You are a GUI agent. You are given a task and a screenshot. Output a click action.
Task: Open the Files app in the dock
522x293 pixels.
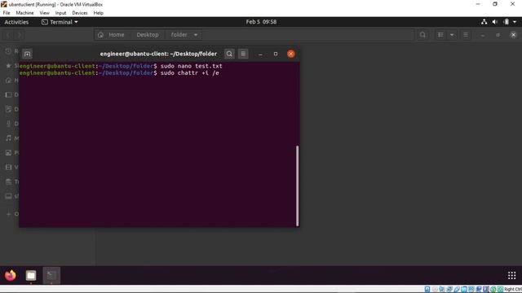[31, 275]
